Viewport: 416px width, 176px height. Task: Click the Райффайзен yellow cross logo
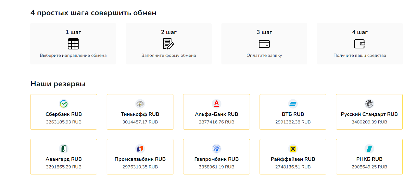293,149
